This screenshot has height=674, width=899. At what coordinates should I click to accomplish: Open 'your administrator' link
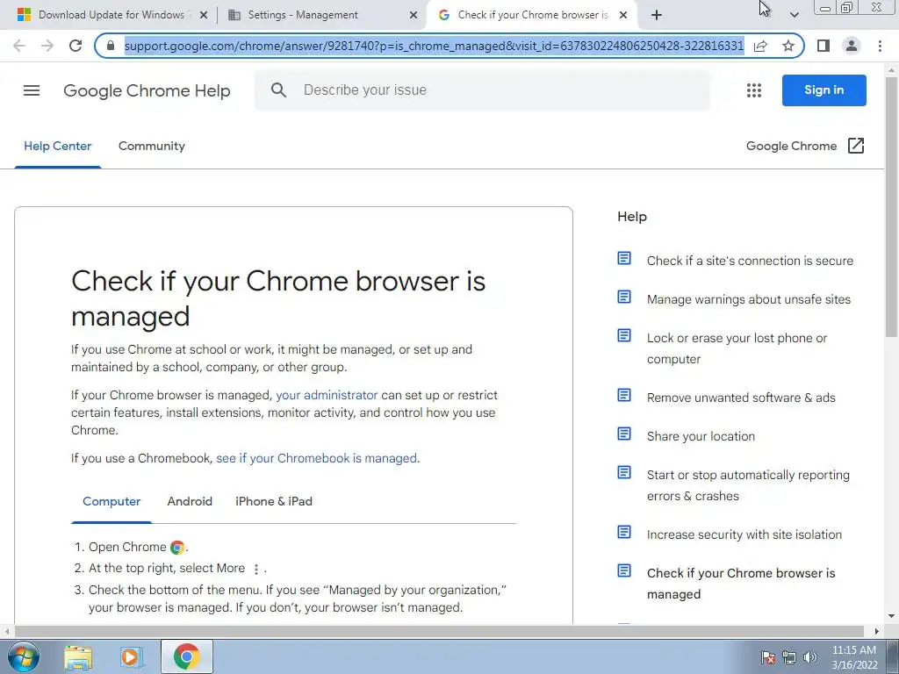click(327, 395)
